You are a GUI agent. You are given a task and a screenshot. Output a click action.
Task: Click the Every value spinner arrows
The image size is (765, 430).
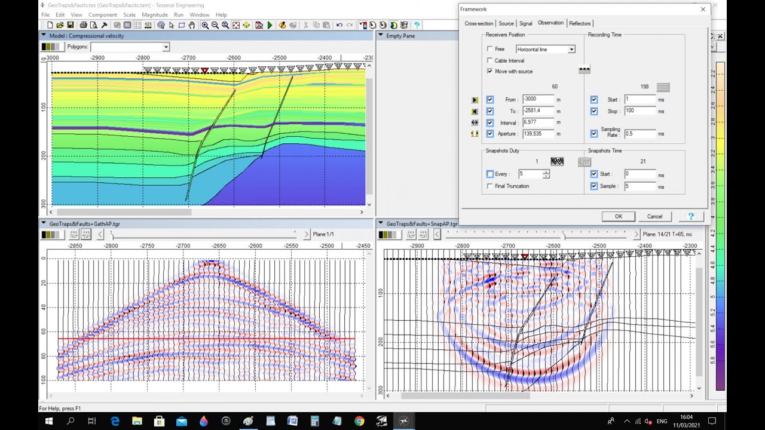(546, 174)
